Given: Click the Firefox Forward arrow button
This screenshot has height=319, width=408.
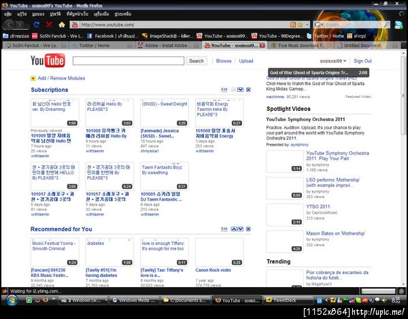Looking at the screenshot, I should click(20, 24).
